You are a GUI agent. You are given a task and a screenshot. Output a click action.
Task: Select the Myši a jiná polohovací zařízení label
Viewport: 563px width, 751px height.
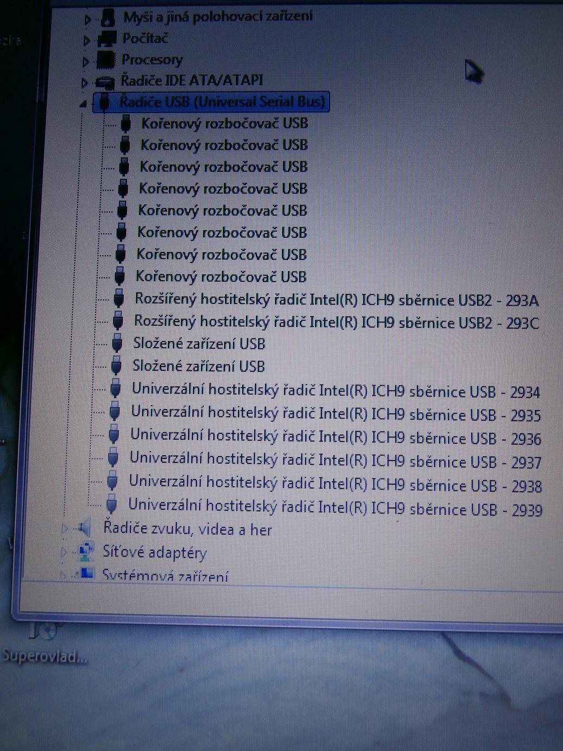pos(218,17)
